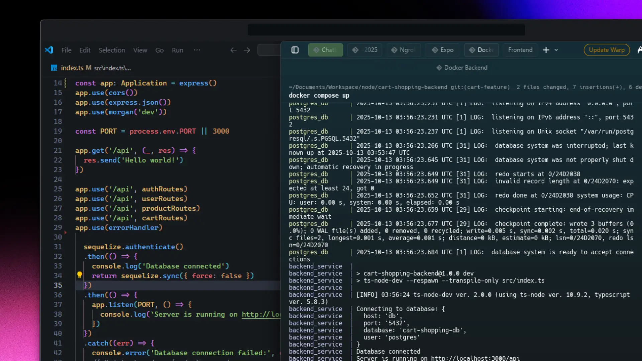The image size is (642, 361).
Task: Go forward with the right arrow
Action: [247, 50]
